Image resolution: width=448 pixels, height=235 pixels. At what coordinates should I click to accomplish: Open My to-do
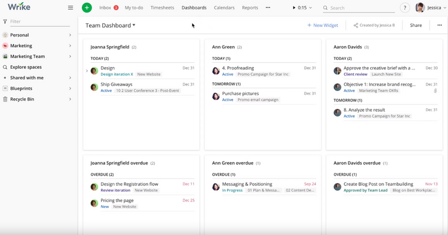[134, 8]
